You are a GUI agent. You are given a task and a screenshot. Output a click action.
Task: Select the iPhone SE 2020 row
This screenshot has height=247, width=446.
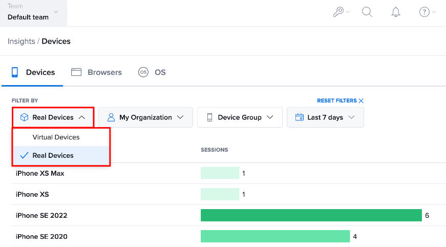pos(229,236)
